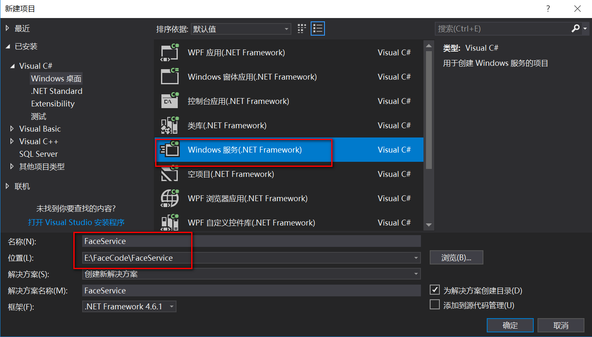
Task: Click the 取消 button
Action: tap(561, 325)
